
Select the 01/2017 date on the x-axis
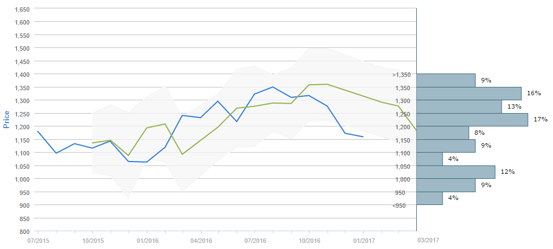pyautogui.click(x=363, y=240)
